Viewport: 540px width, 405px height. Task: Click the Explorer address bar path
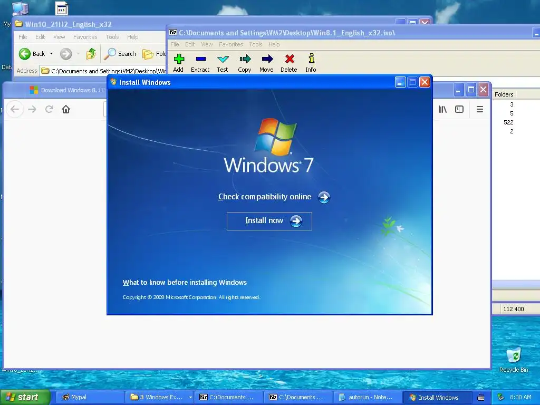tap(108, 71)
